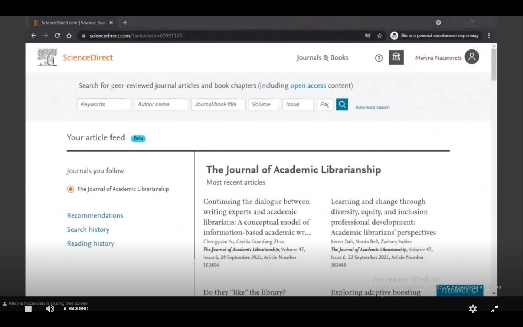Open the player settings gear
Screen dimensions: 523x327
click(x=473, y=309)
